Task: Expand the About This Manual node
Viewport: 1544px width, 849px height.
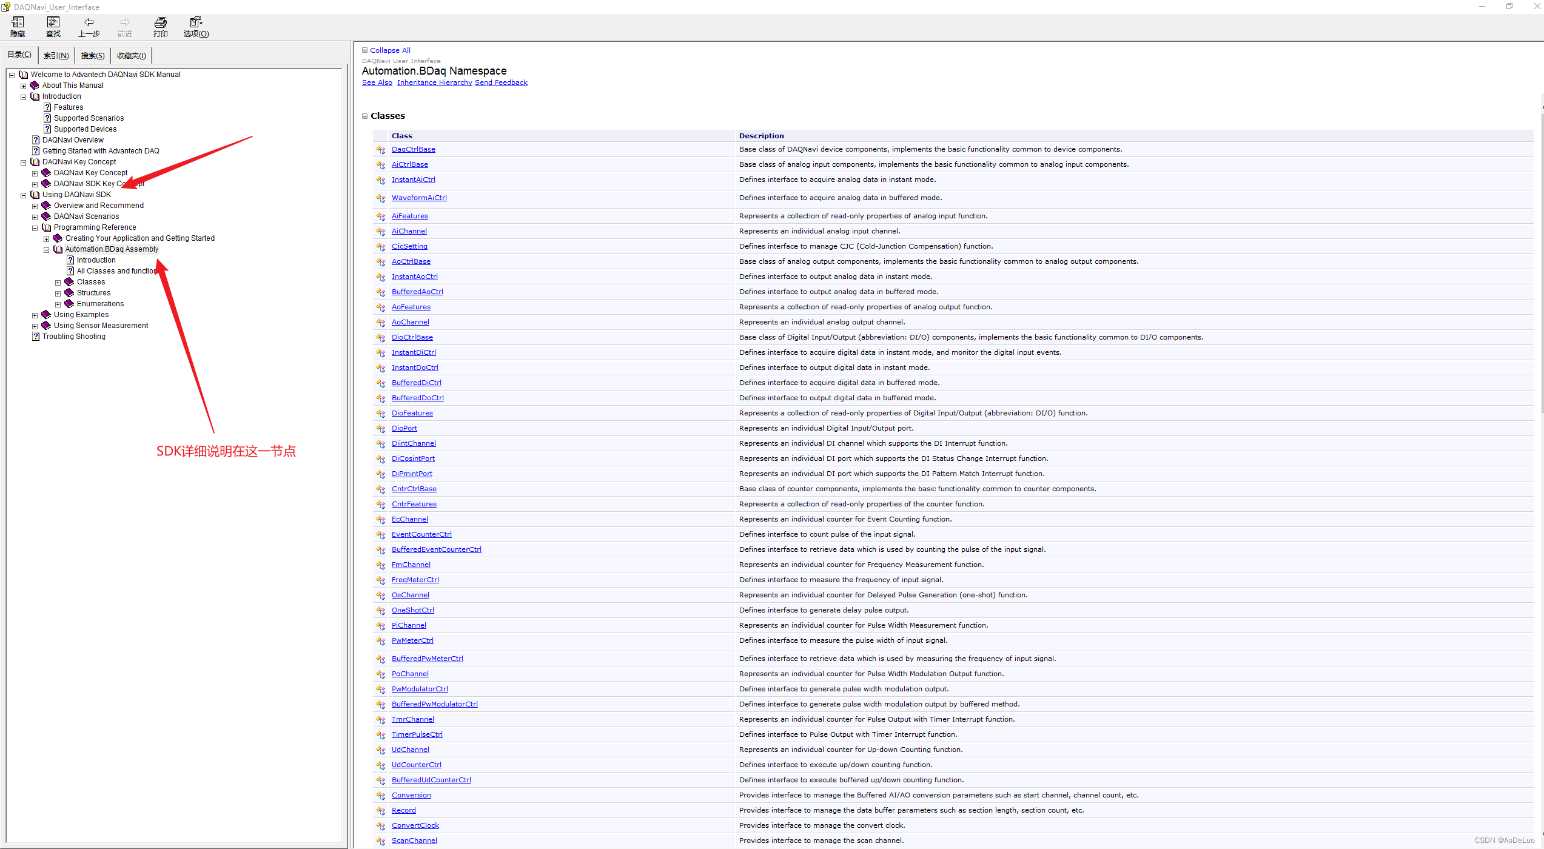Action: [x=24, y=86]
